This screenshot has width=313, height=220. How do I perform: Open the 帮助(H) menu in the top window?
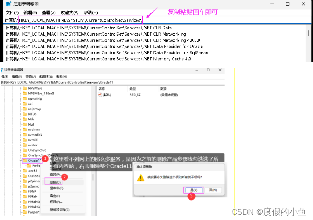tap(91, 13)
